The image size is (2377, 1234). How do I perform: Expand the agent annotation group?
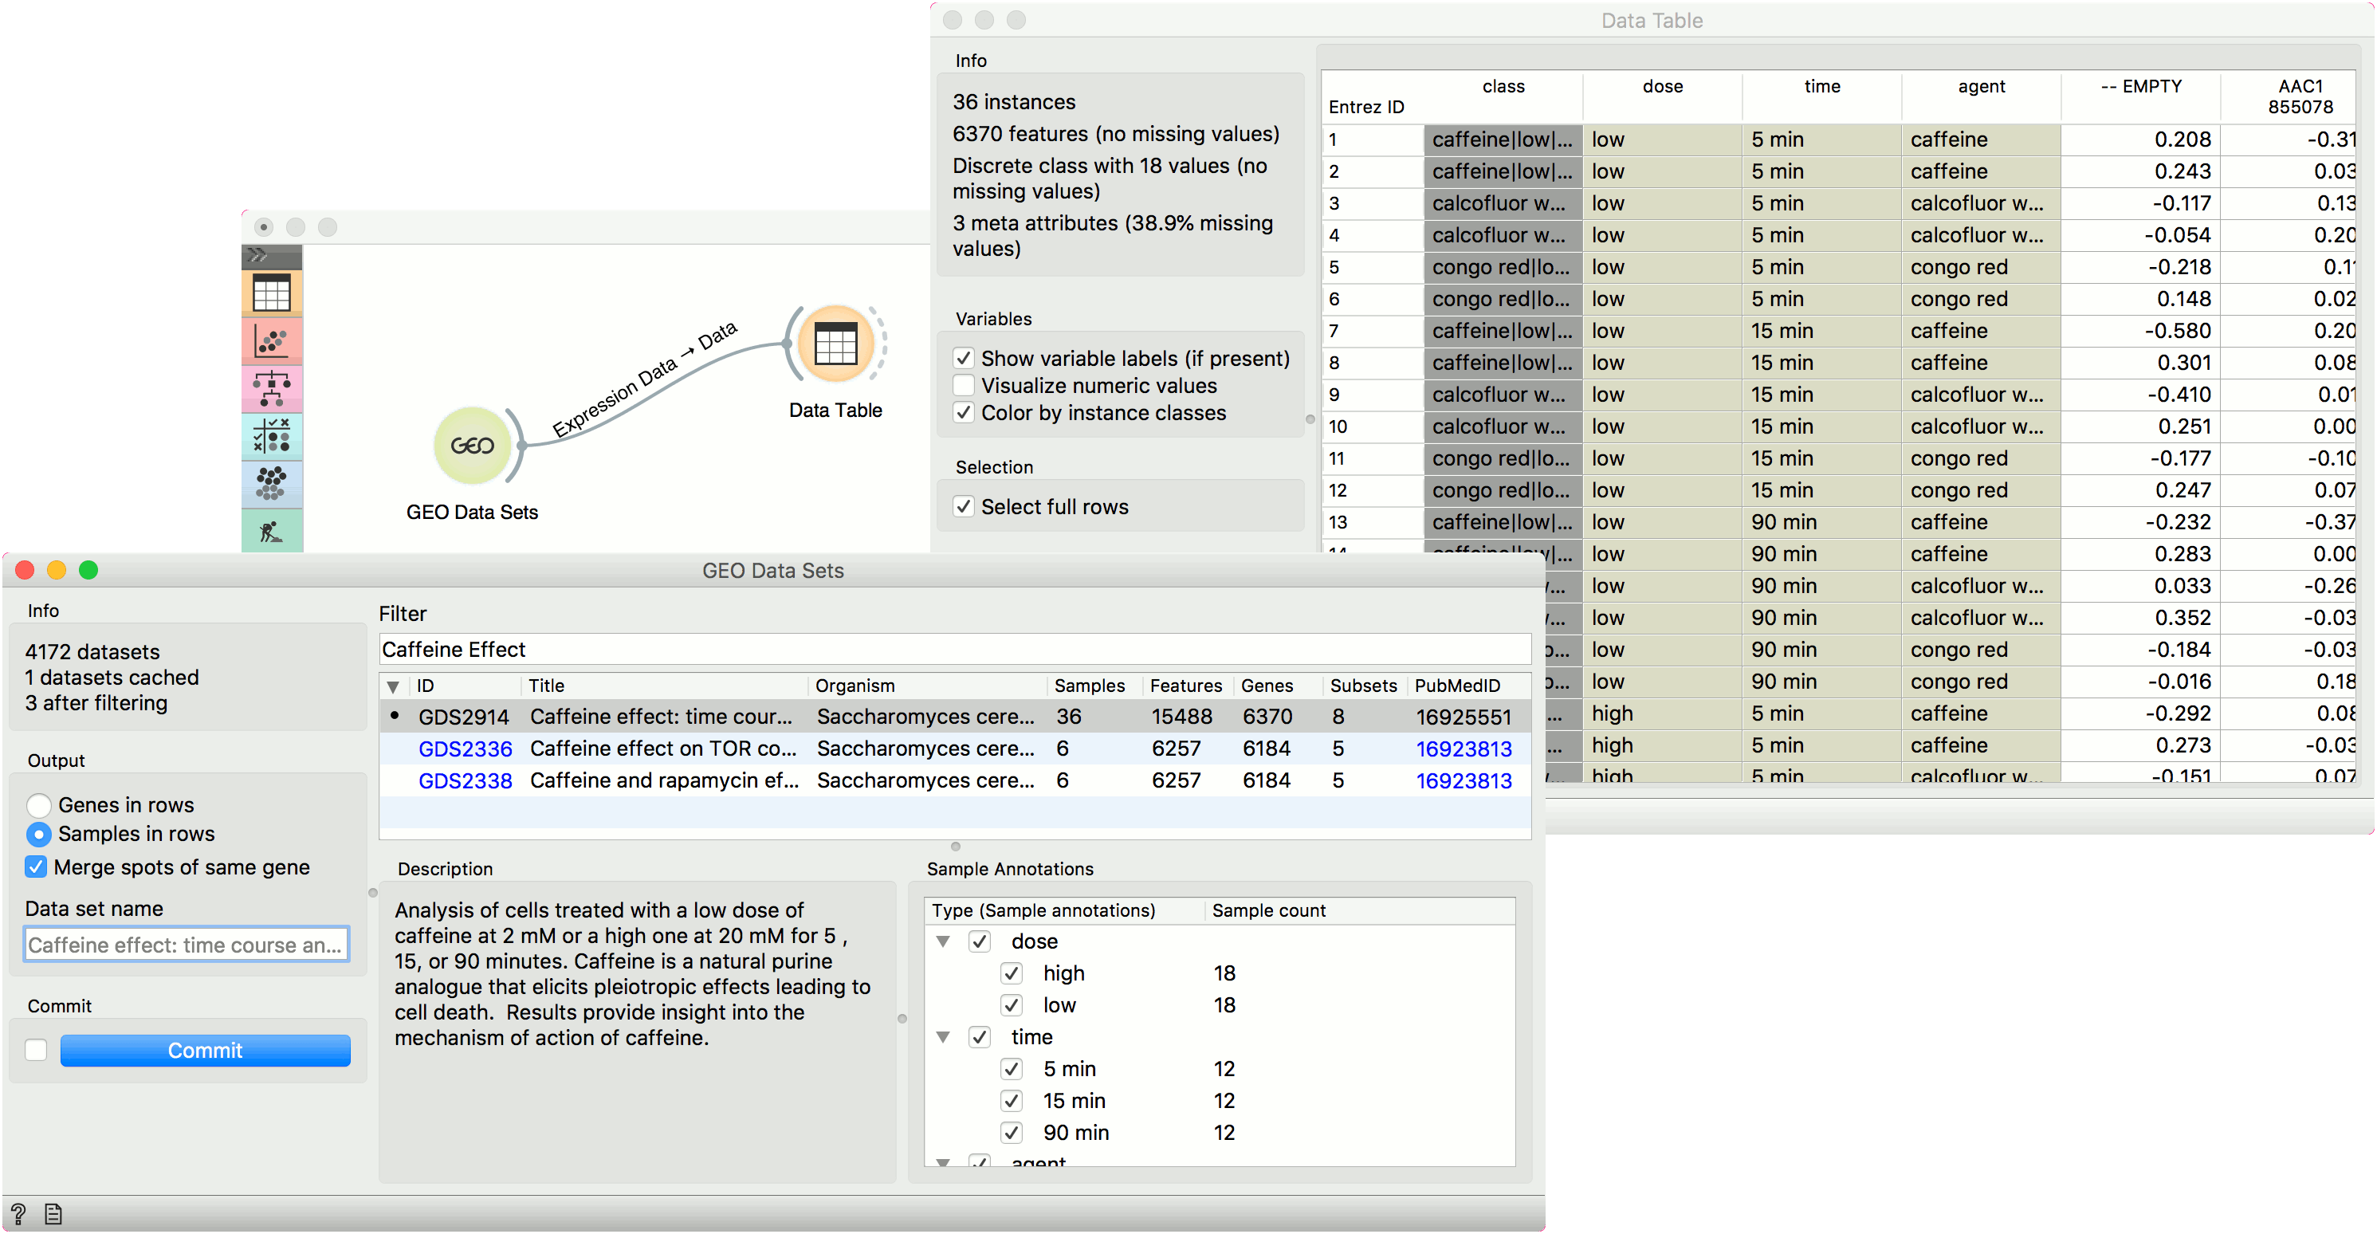[x=943, y=1161]
